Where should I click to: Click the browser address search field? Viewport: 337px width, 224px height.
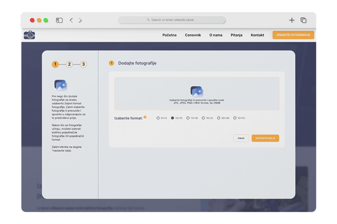[172, 20]
